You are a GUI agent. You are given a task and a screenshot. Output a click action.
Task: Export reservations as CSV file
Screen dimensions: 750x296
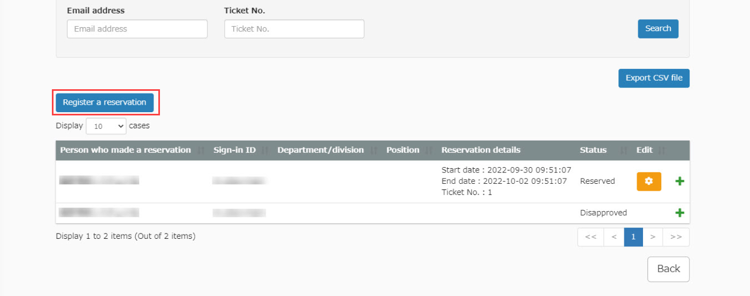click(x=654, y=78)
